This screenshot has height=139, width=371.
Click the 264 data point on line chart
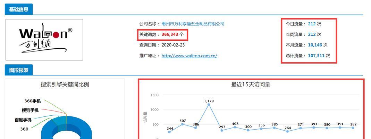[x=287, y=131]
